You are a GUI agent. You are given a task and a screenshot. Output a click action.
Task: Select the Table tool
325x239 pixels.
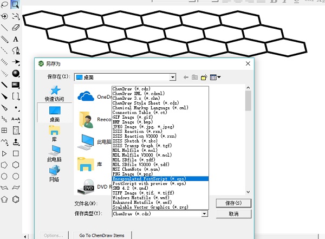pos(4,131)
